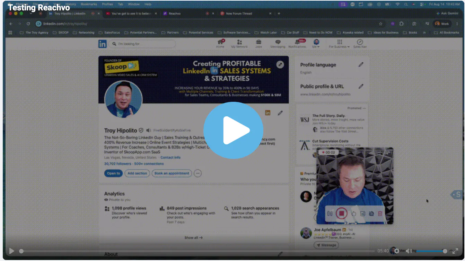Open the 500+ connections link
465x261 pixels.
click(149, 164)
